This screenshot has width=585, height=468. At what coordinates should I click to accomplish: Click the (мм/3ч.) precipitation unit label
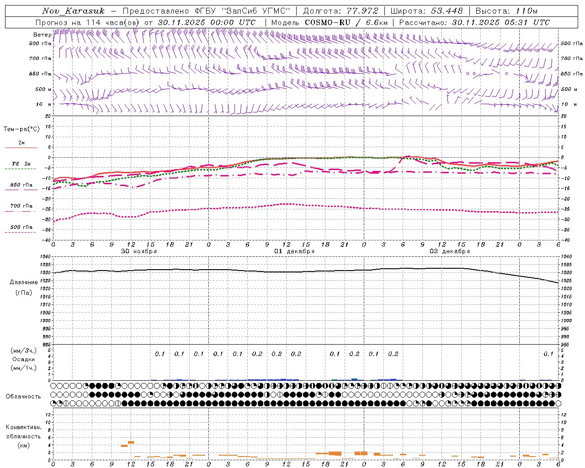[x=24, y=351]
